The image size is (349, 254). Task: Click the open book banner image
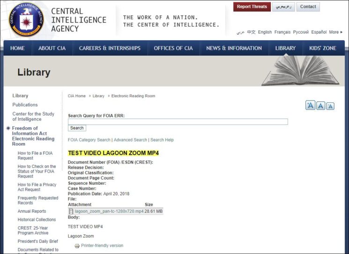pos(300,71)
